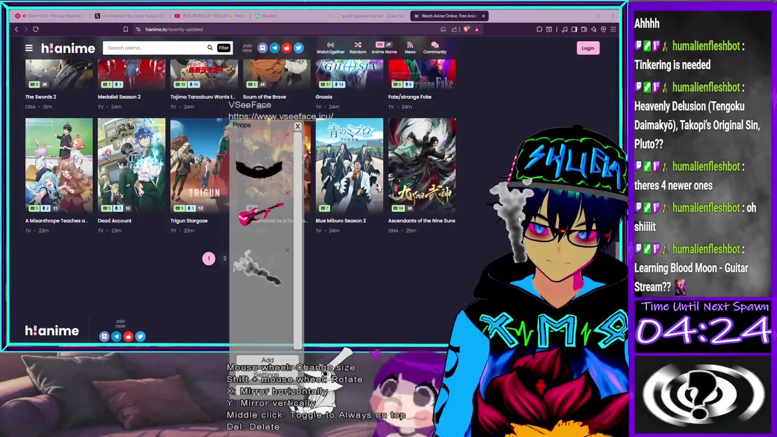The image size is (777, 437).
Task: Click The Swords 2 title link
Action: coord(41,97)
